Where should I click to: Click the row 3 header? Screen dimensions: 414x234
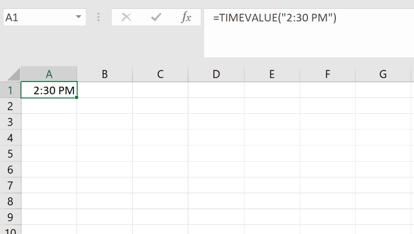10,122
